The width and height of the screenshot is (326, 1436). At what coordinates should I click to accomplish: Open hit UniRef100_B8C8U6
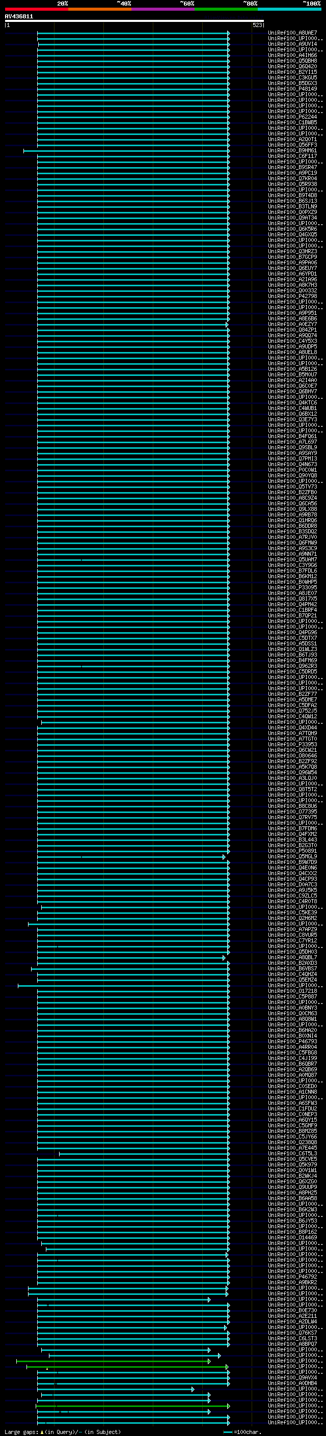[292, 806]
